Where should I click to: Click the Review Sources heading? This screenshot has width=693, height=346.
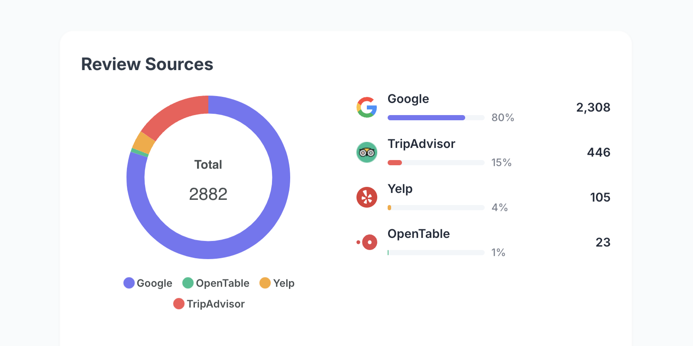click(x=147, y=64)
